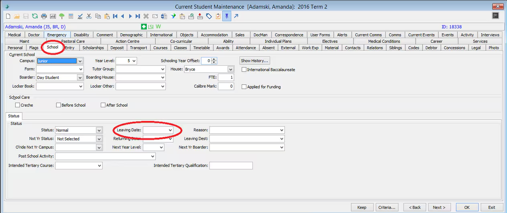Click the calculator toolbar icon
This screenshot has height=213, width=507.
71,16
